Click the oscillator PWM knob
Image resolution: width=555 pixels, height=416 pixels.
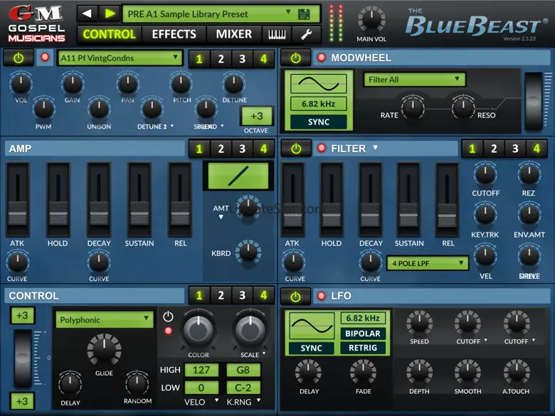click(43, 108)
